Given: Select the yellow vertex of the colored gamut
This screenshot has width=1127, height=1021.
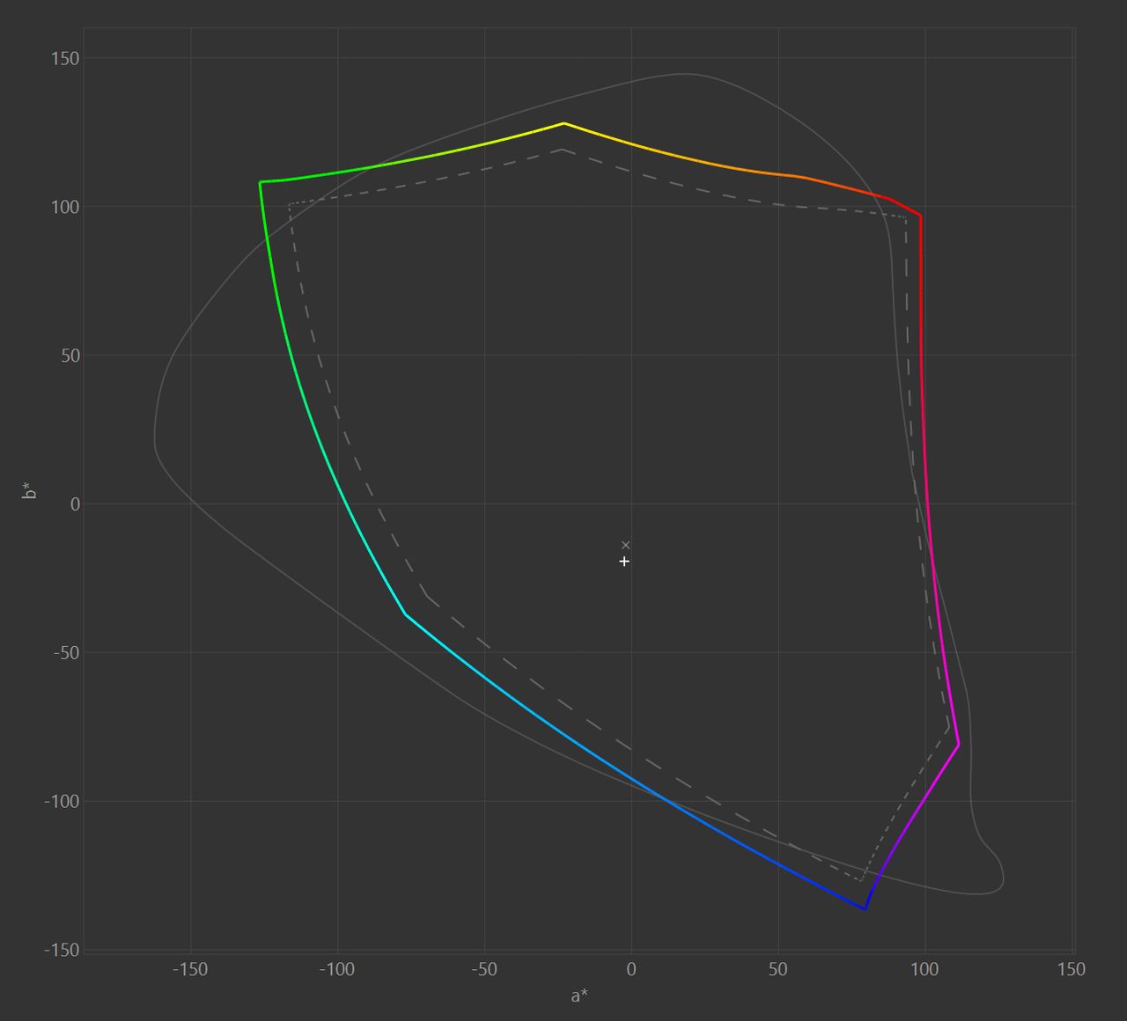Looking at the screenshot, I should pyautogui.click(x=563, y=123).
